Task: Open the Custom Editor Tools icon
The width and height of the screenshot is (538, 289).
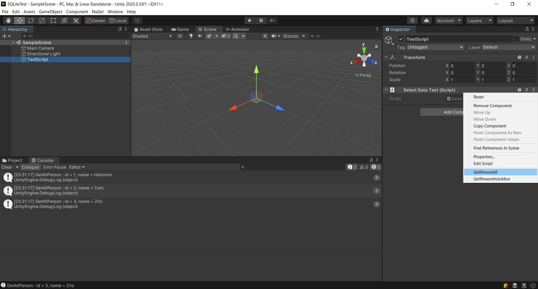Action: 75,20
